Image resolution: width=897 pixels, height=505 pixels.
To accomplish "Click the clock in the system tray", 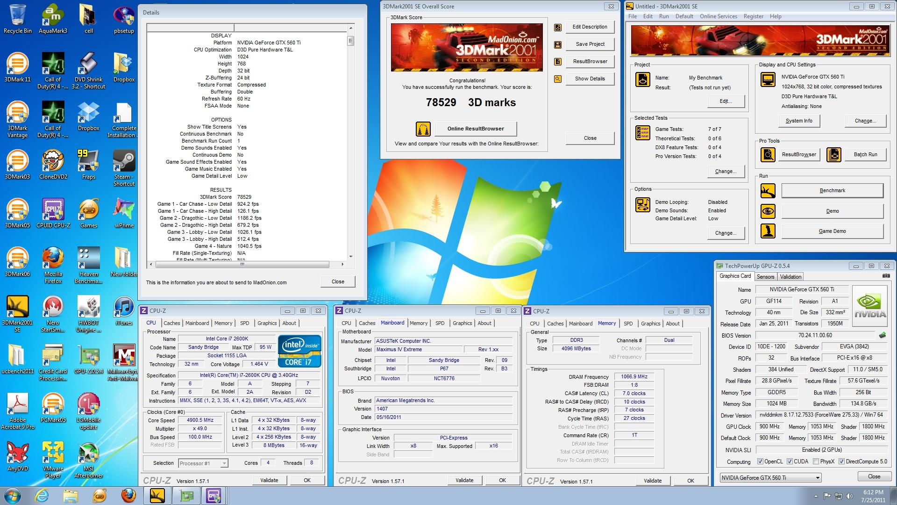I will coord(872,496).
